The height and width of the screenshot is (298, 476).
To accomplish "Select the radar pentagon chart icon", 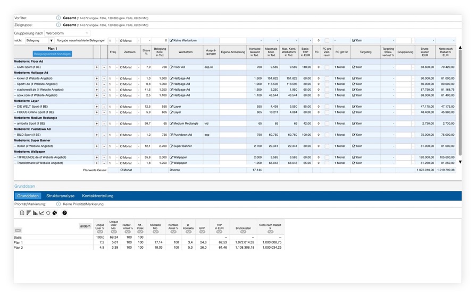I will coord(48,213).
